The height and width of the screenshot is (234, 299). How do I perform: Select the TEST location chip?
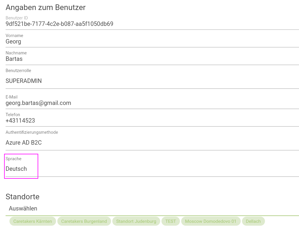click(171, 221)
